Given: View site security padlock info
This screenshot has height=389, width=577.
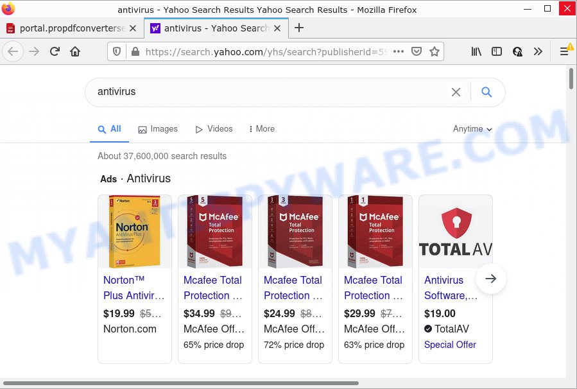Looking at the screenshot, I should click(x=135, y=52).
